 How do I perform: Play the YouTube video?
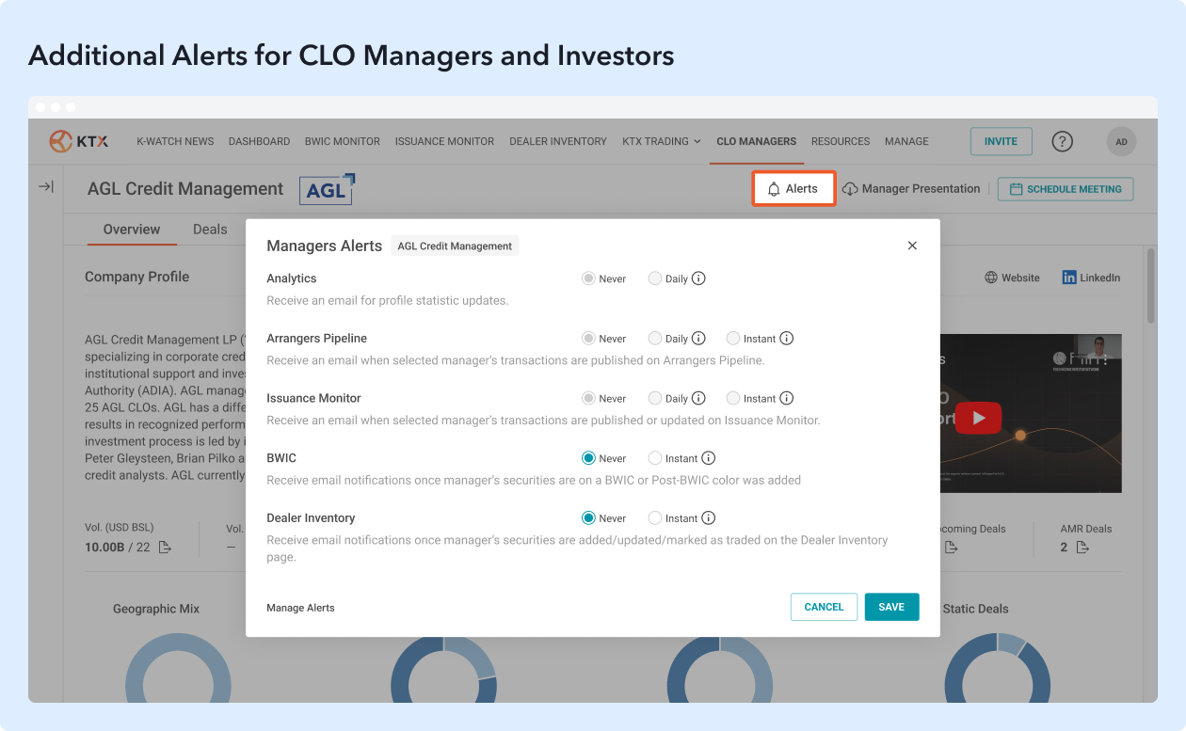pos(978,418)
